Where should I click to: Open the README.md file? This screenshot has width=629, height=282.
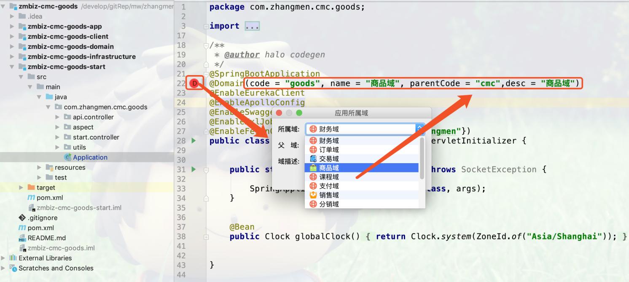point(46,238)
